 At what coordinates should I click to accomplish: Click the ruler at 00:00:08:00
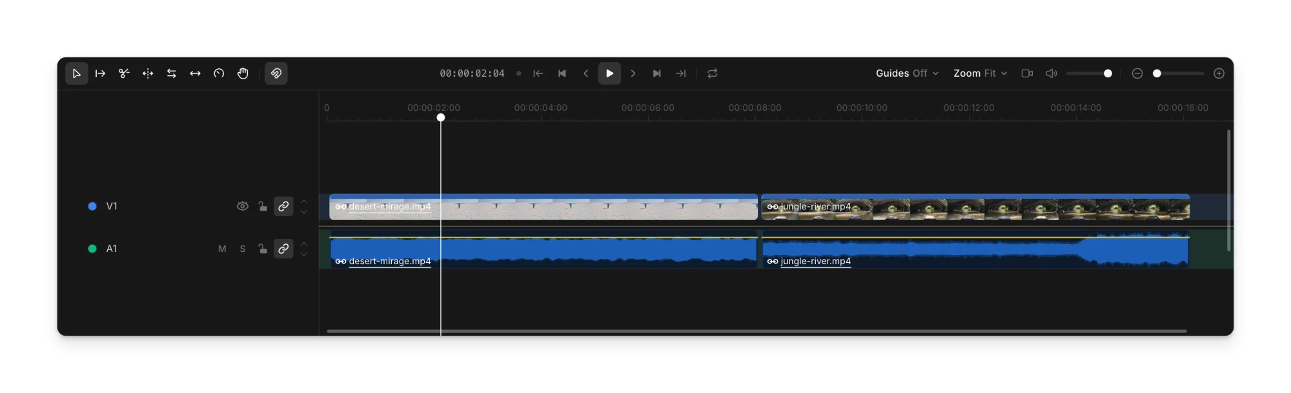pyautogui.click(x=755, y=108)
